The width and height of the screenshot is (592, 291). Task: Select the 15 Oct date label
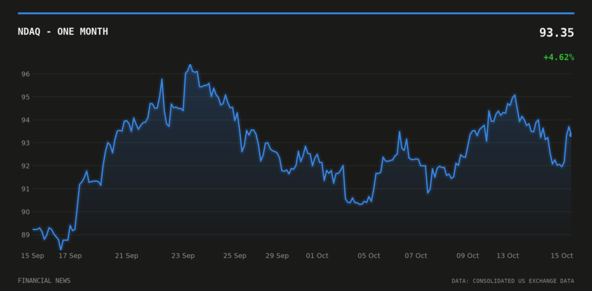(562, 256)
